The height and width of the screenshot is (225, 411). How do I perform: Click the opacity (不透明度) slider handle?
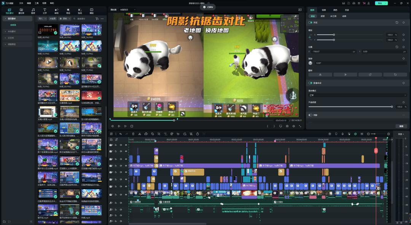point(392,107)
